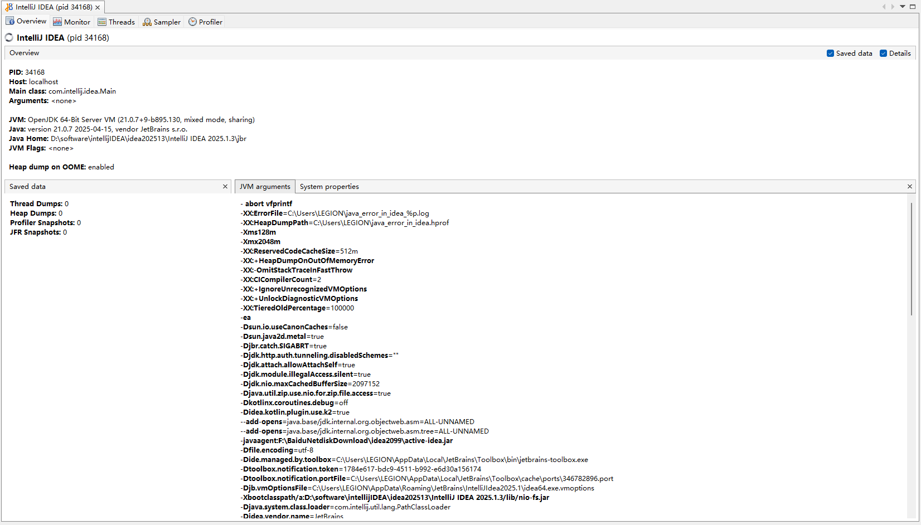Screen dimensions: 921x525
Task: Click the -Dkotlinx.coroutines.debug=off line
Action: [294, 403]
